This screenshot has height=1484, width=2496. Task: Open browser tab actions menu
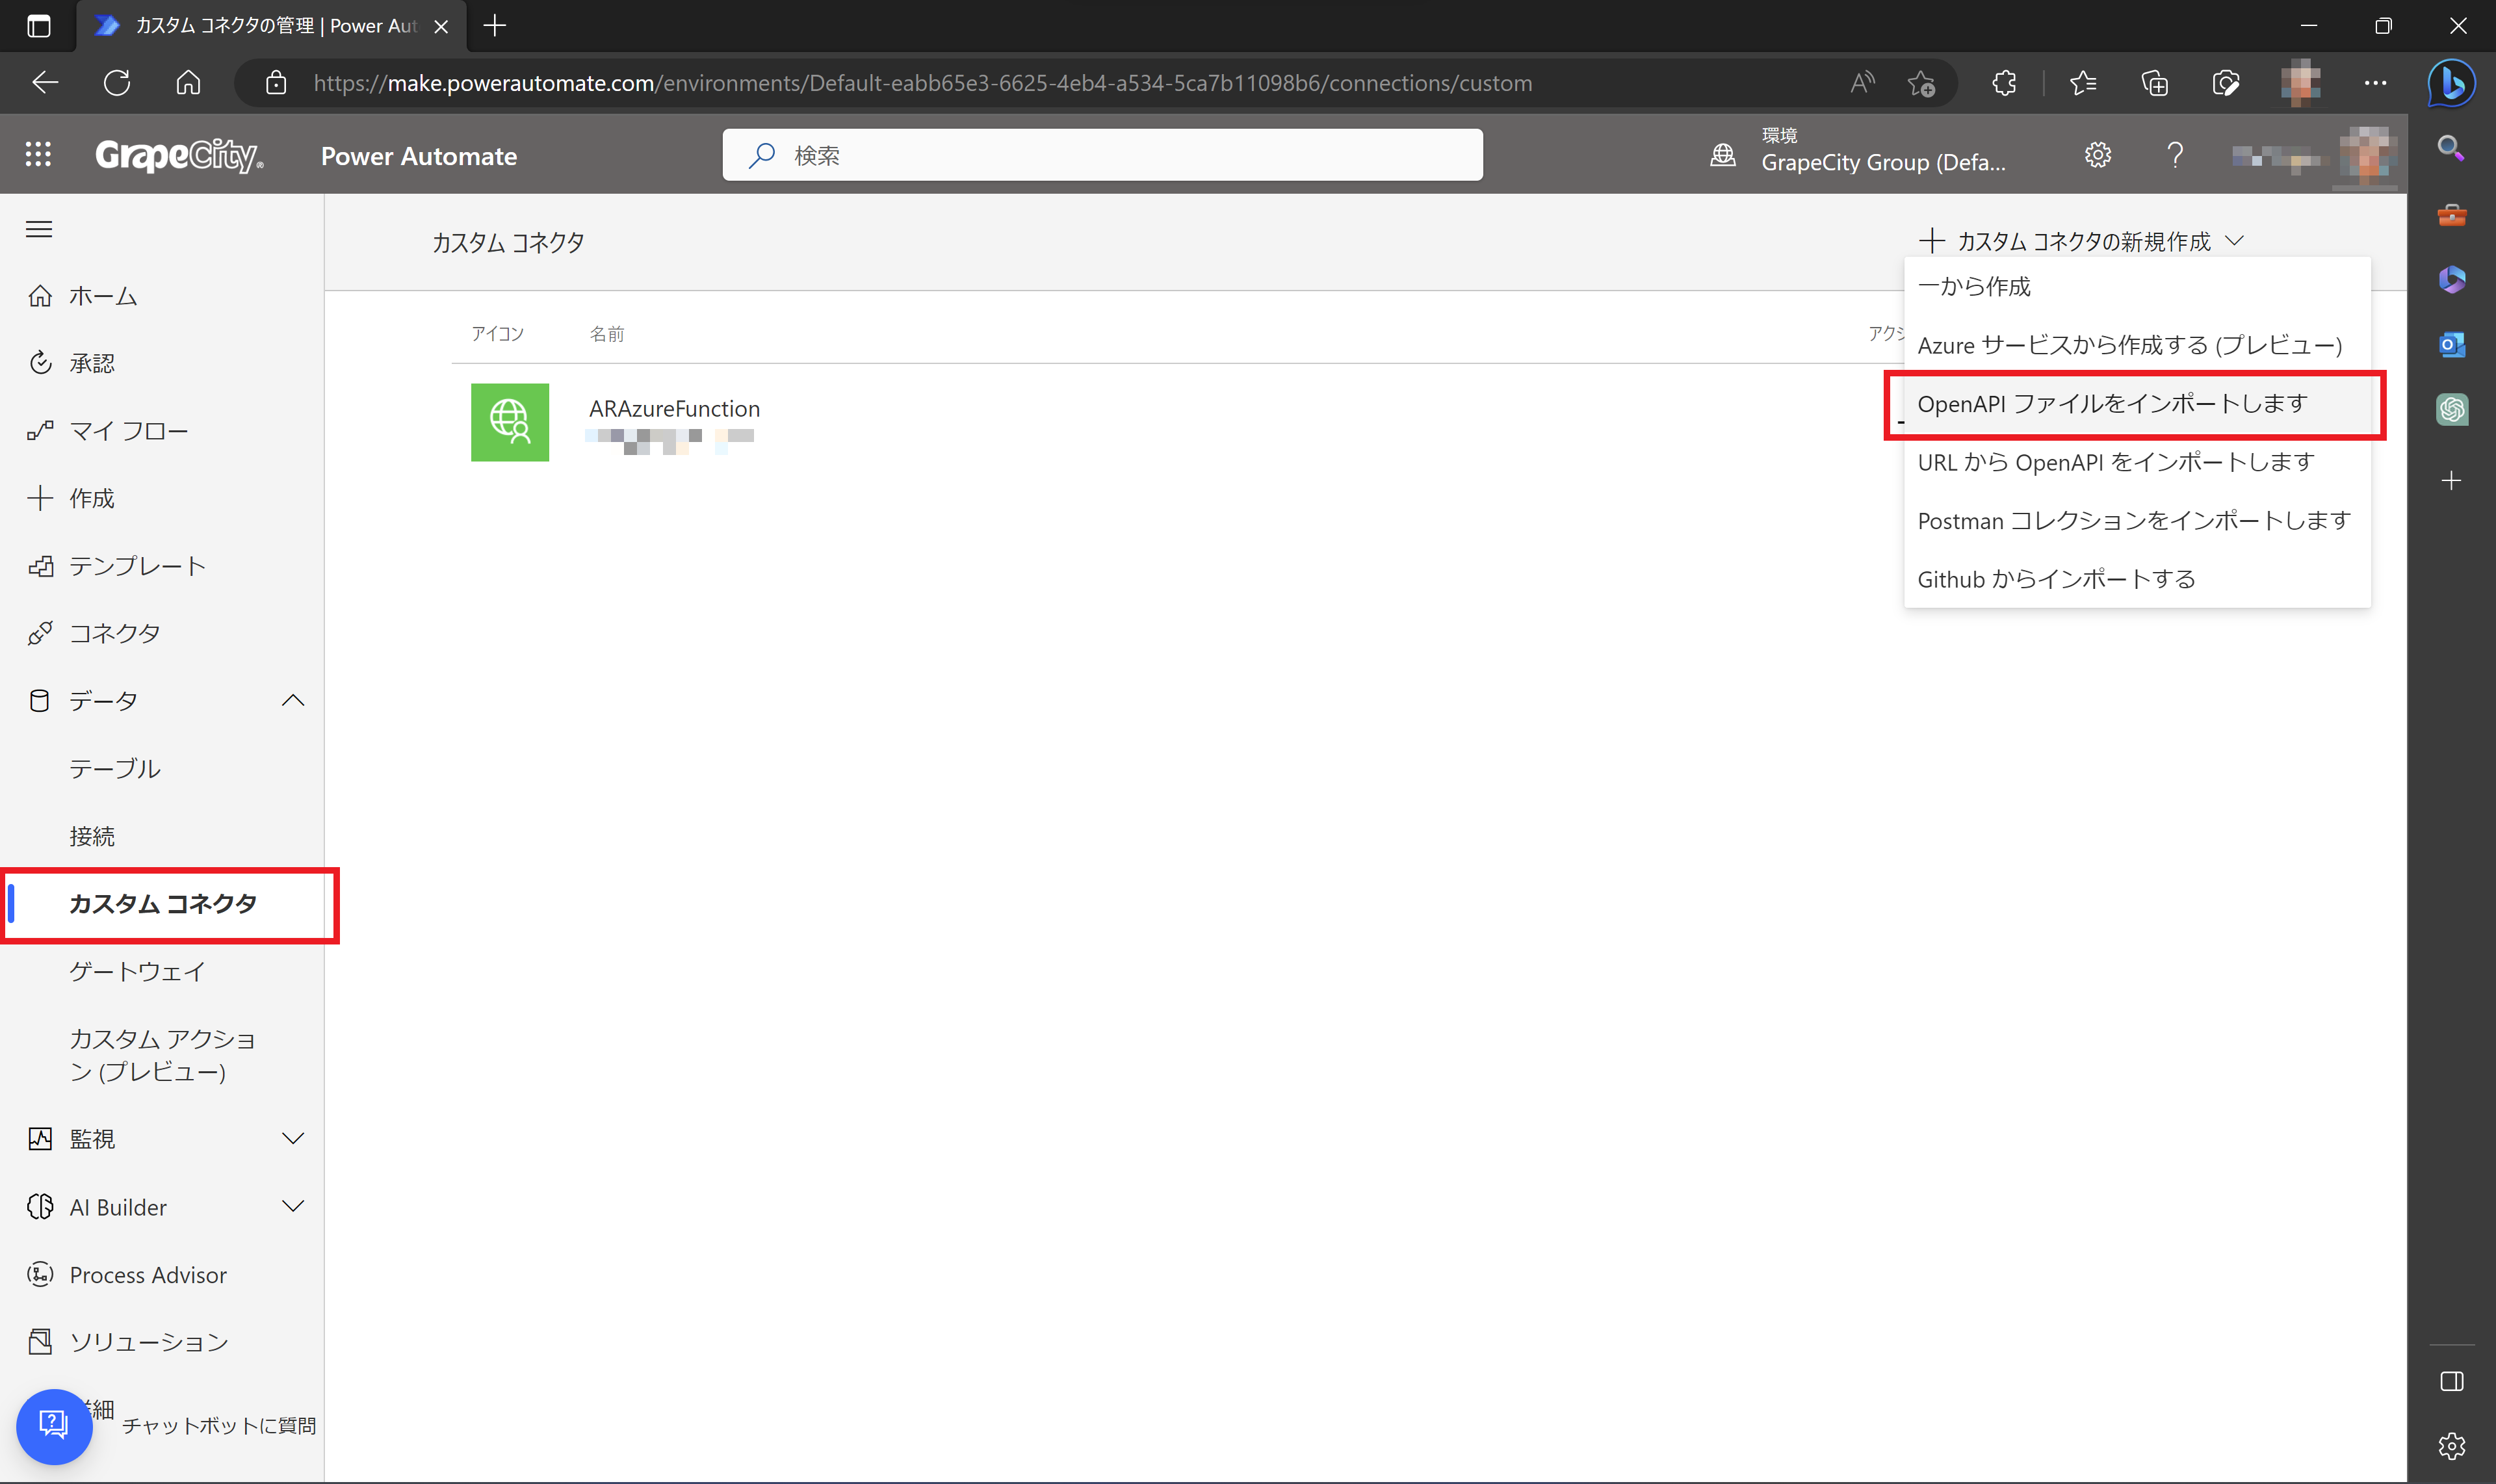38,26
